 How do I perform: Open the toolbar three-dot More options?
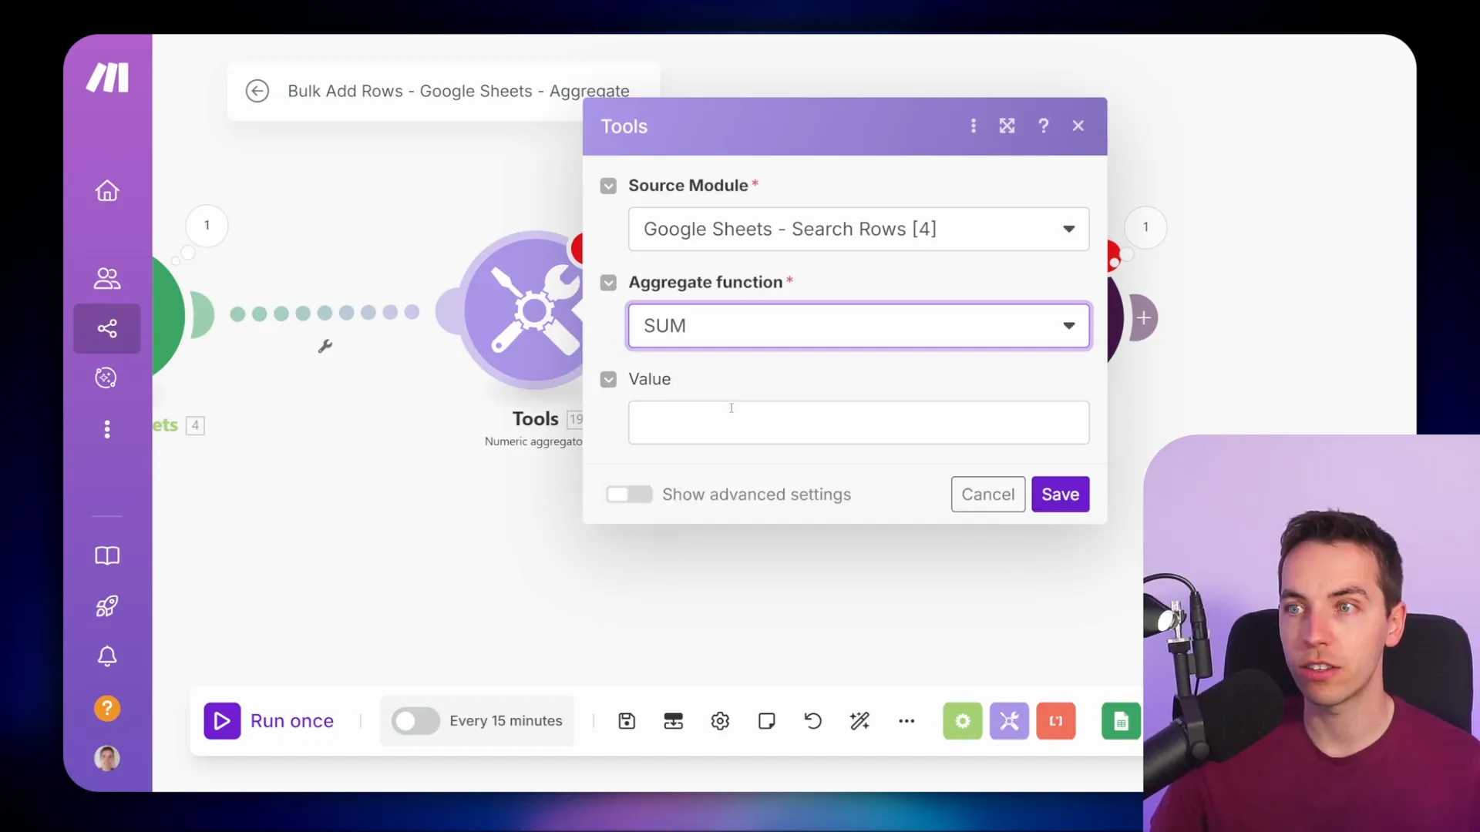pyautogui.click(x=906, y=721)
